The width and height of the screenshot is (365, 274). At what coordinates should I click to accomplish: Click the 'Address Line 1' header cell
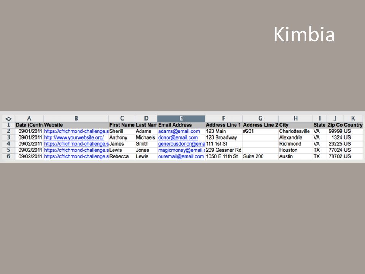[x=224, y=125]
